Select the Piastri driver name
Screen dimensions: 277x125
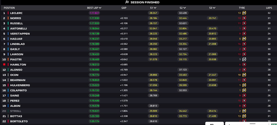tap(16, 59)
